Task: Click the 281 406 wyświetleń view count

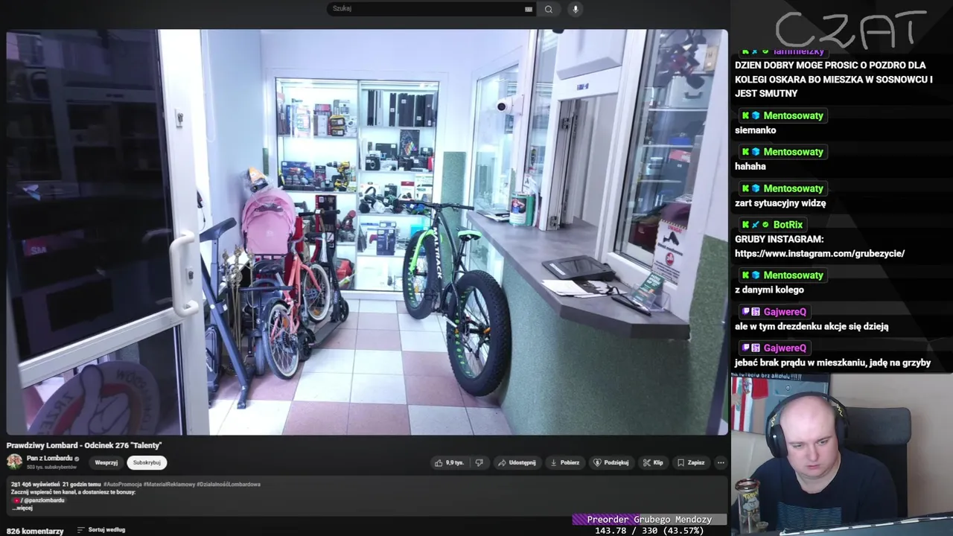Action: 35,484
